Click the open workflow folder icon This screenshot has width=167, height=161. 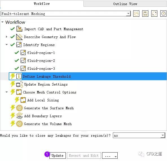[x=136, y=14]
